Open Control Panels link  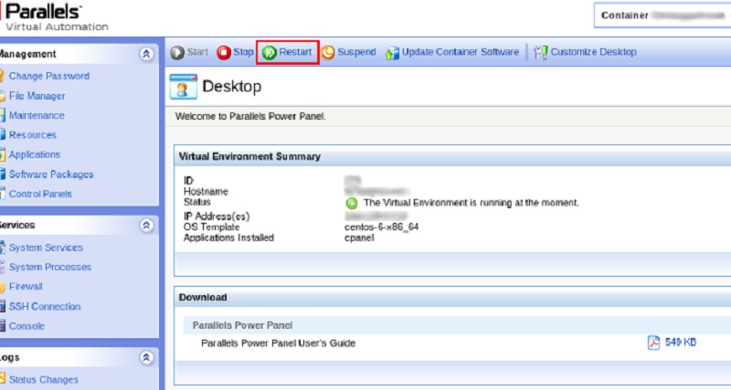tap(40, 194)
